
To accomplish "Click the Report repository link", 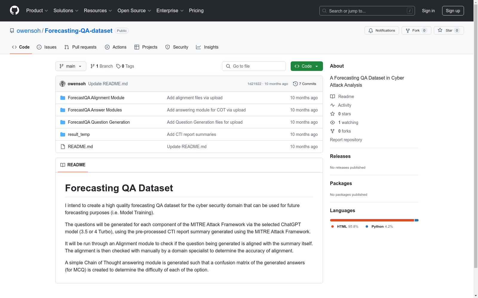I will click(x=346, y=140).
